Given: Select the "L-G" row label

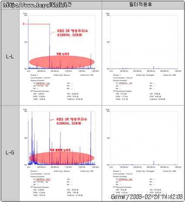Looking at the screenshot, I should [10, 152].
